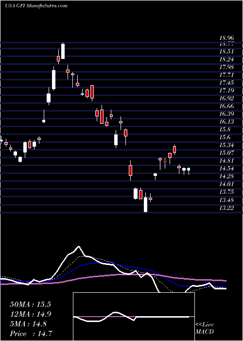Click the 16.92 price axis label
Viewport: 243px width, 341px height.
[x=226, y=98]
